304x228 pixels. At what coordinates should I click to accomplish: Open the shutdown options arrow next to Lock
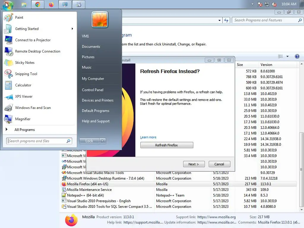(x=102, y=141)
